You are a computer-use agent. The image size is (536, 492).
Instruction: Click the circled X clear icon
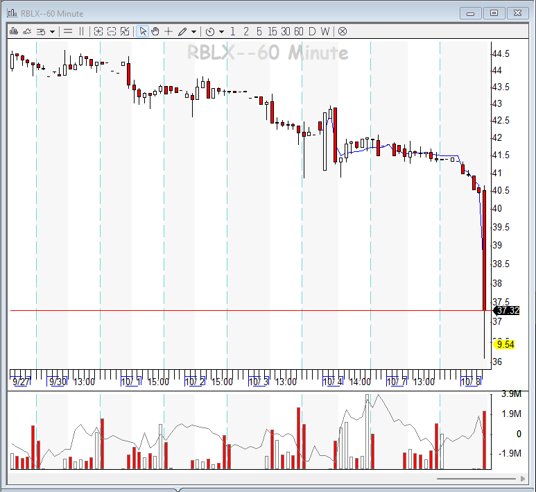point(343,31)
